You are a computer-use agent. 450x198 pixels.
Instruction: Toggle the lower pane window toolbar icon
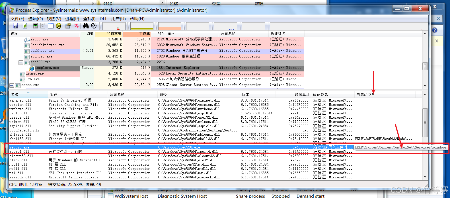click(x=51, y=26)
